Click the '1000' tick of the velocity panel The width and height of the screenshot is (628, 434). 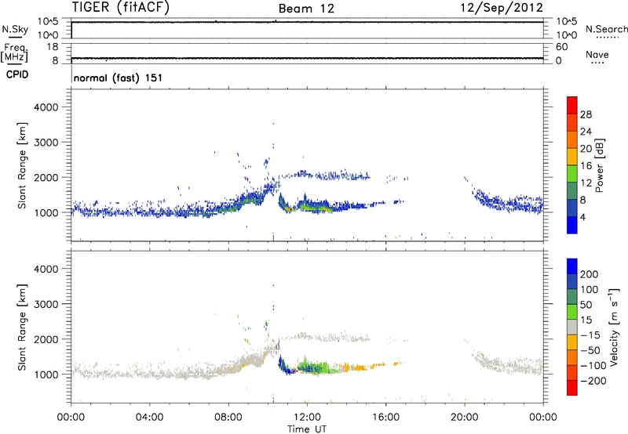[x=46, y=374]
